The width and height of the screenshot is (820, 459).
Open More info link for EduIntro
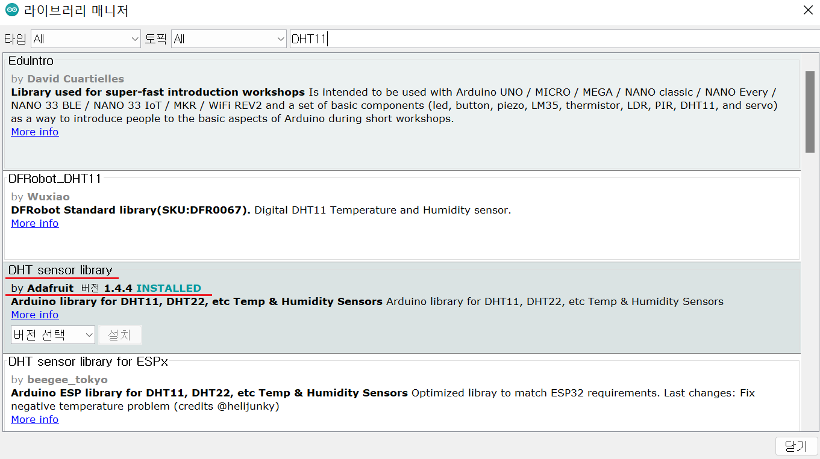[x=35, y=132]
